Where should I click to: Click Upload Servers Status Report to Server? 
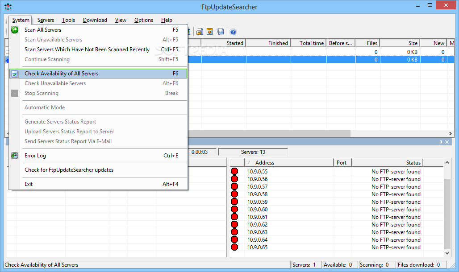pos(98,132)
